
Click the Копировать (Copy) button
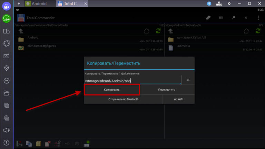(x=112, y=90)
